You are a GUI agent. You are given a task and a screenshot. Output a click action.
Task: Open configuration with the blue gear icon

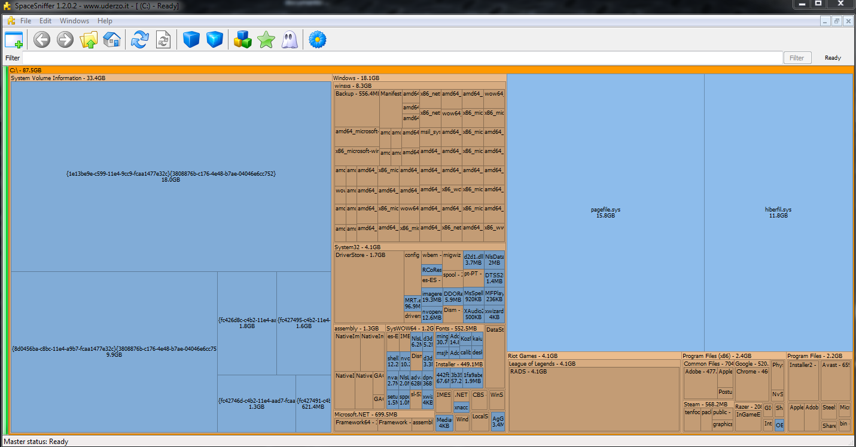point(318,40)
